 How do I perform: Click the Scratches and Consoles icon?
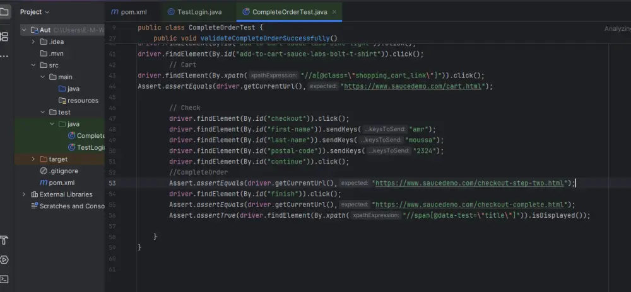[34, 206]
